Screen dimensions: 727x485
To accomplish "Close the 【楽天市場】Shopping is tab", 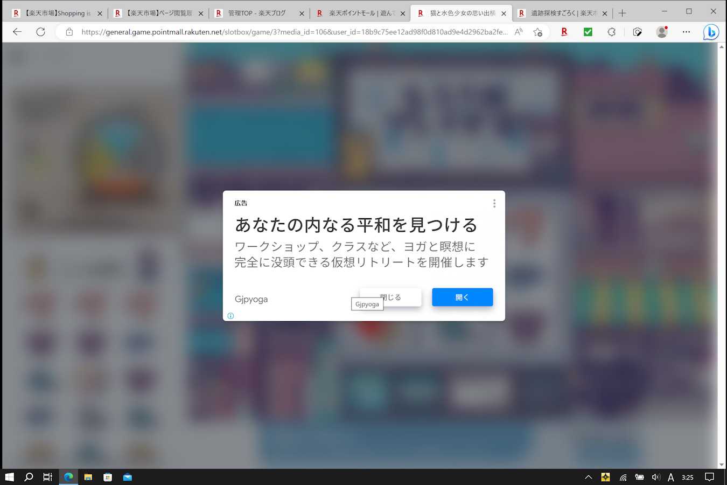I will (100, 13).
